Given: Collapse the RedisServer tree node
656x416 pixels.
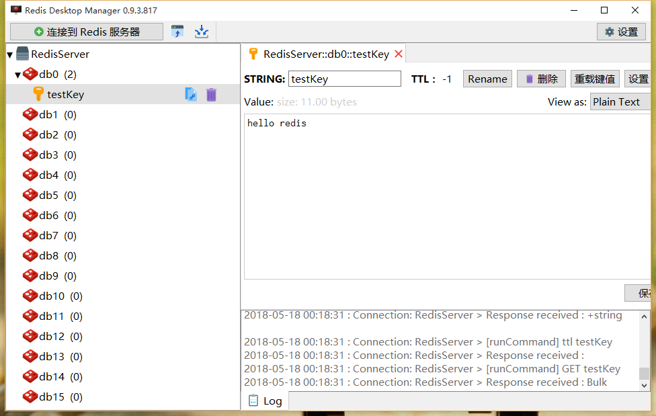Looking at the screenshot, I should coord(10,55).
